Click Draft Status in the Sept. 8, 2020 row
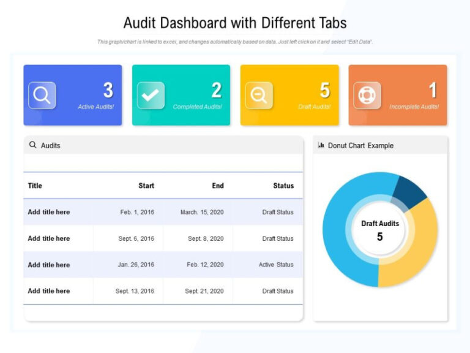The width and height of the screenshot is (470, 353). 278,238
